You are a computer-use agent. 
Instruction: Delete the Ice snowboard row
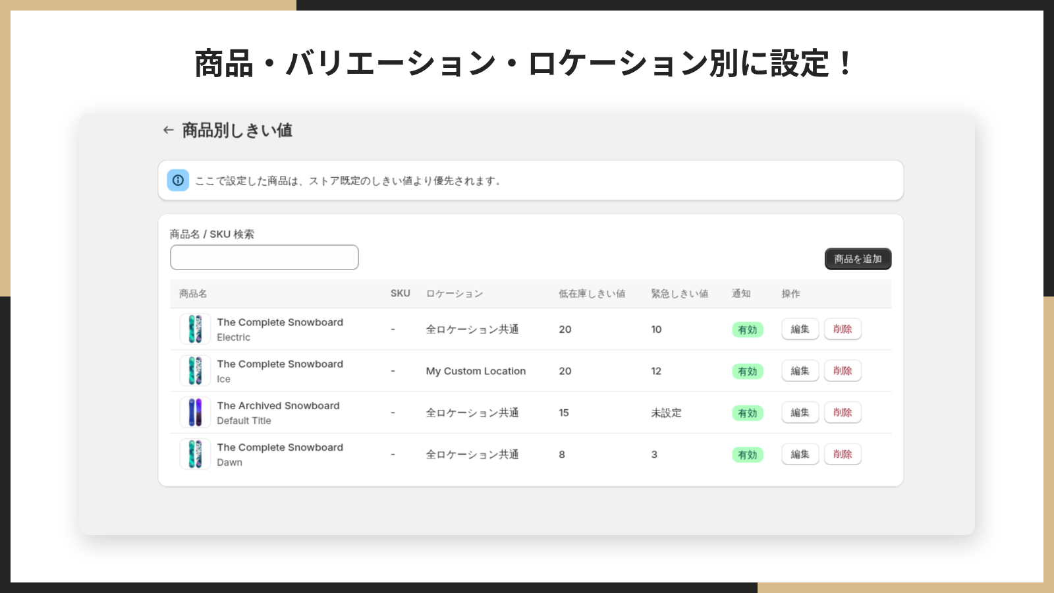pos(843,370)
